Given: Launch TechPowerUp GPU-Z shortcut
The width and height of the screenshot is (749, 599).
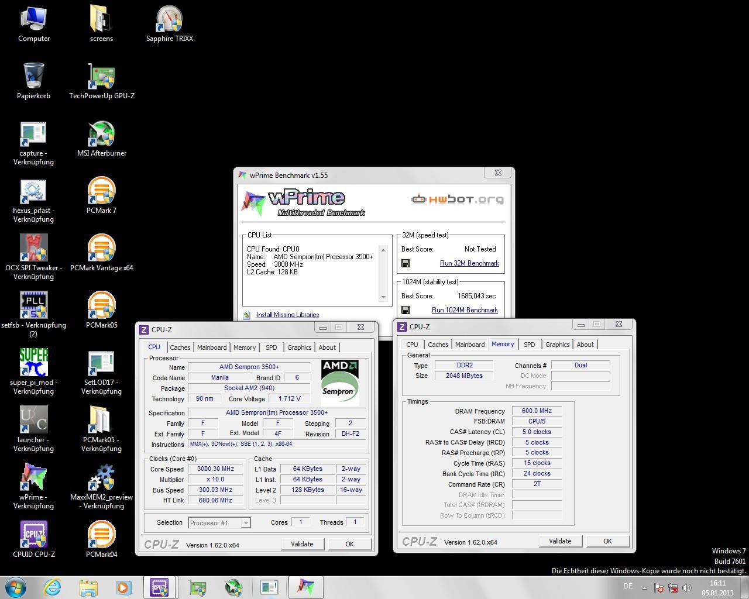Looking at the screenshot, I should 101,81.
